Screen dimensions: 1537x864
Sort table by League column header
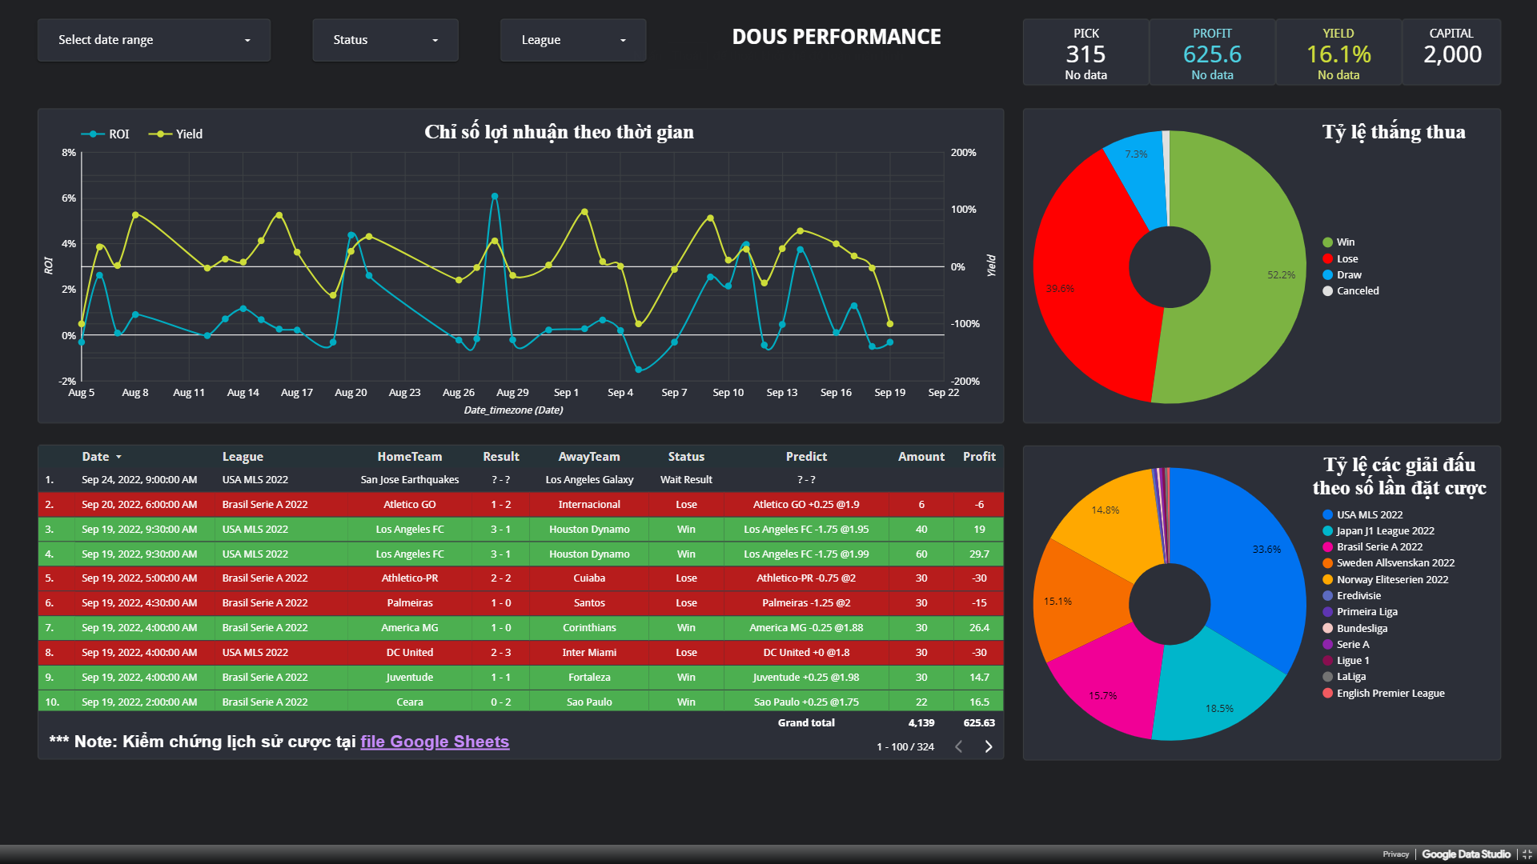[x=243, y=457]
